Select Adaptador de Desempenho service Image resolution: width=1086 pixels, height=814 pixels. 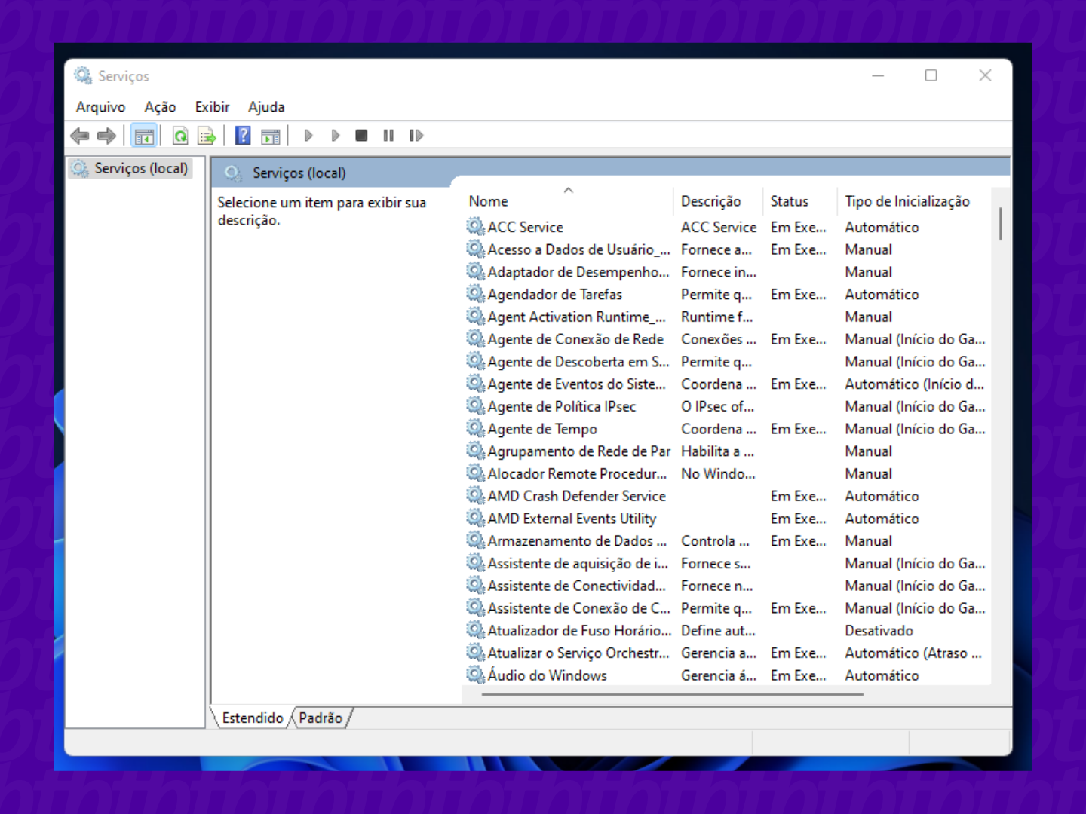tap(578, 272)
